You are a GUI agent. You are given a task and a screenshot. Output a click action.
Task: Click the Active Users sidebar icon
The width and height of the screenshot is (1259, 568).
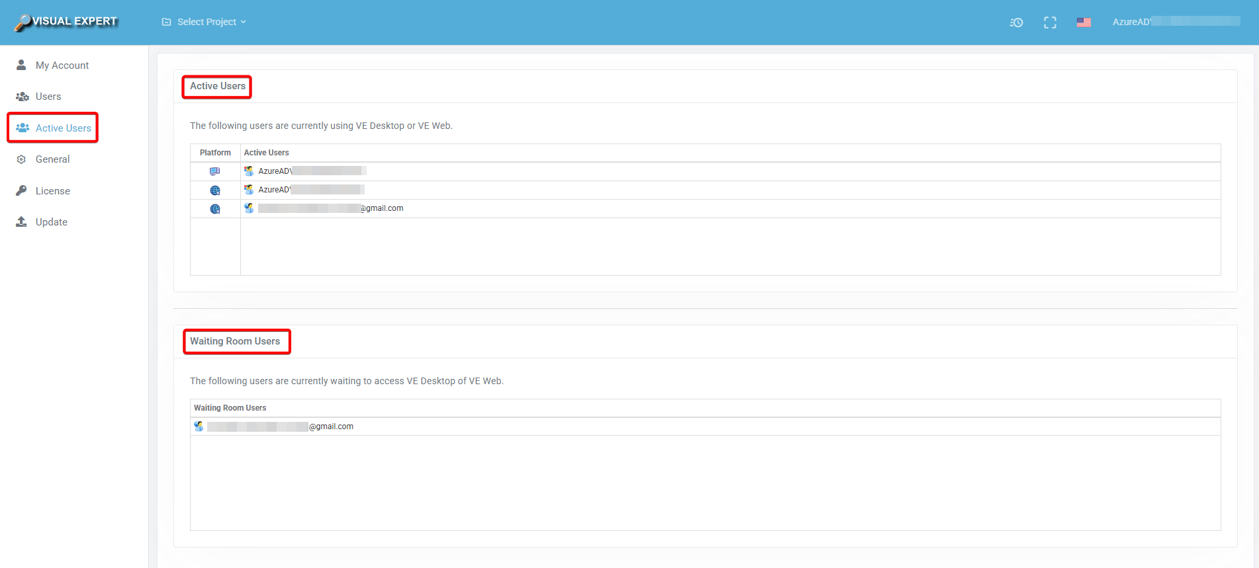23,128
